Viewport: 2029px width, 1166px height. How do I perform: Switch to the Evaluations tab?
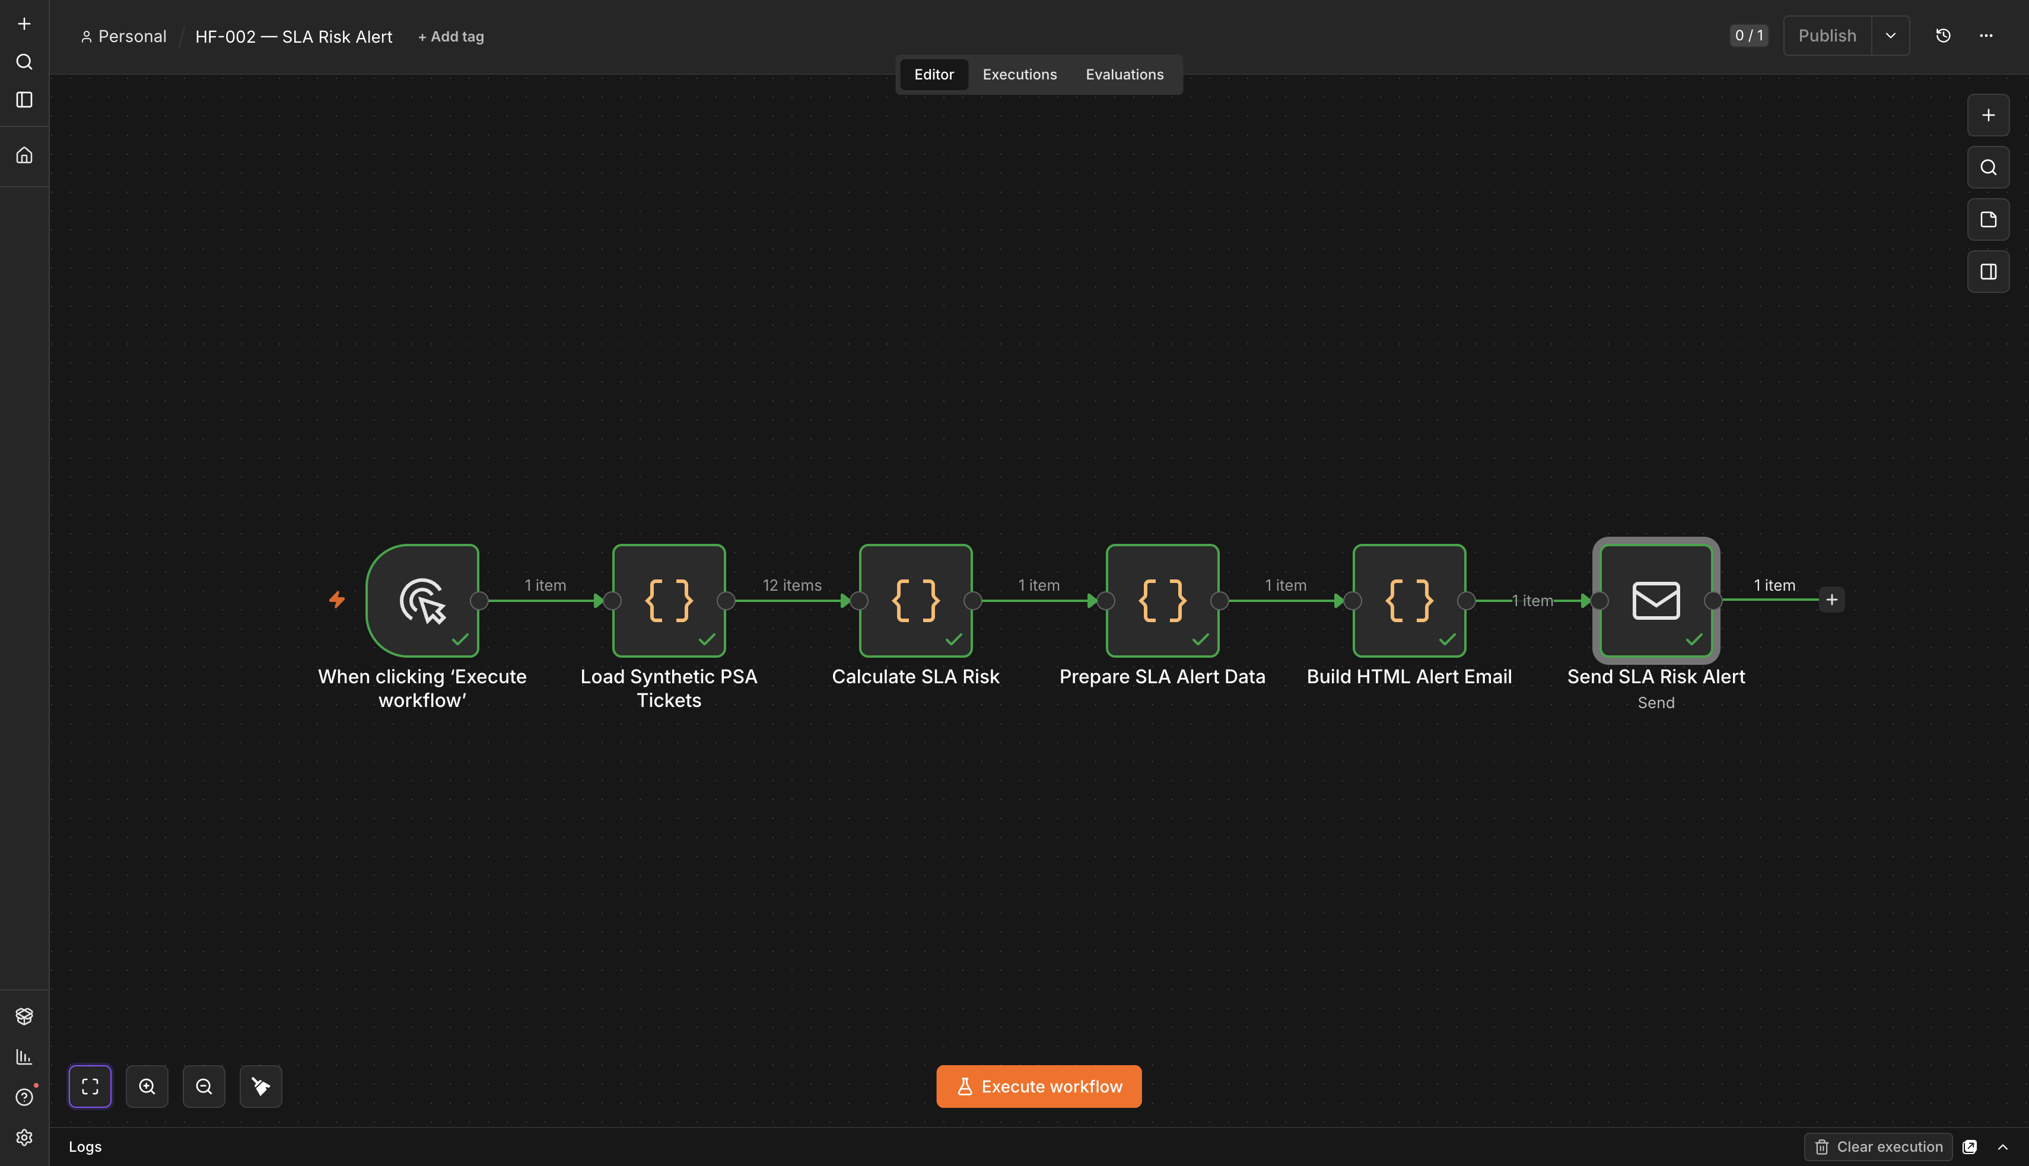click(1125, 75)
